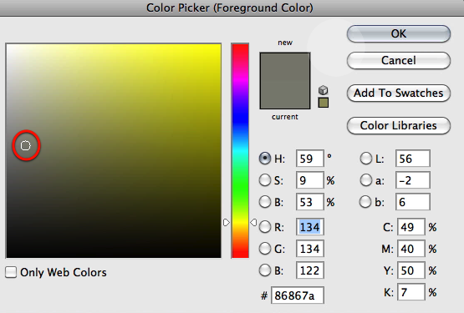The height and width of the screenshot is (313, 464).
Task: Select the S saturation radio button
Action: click(x=265, y=180)
